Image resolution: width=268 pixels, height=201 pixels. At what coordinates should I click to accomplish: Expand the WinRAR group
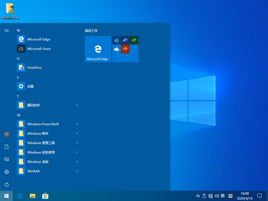pyautogui.click(x=77, y=171)
